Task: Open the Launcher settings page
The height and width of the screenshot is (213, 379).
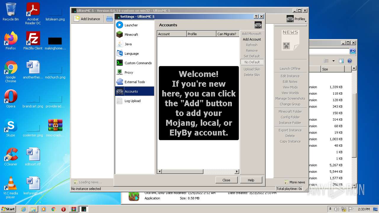Action: coord(135,25)
